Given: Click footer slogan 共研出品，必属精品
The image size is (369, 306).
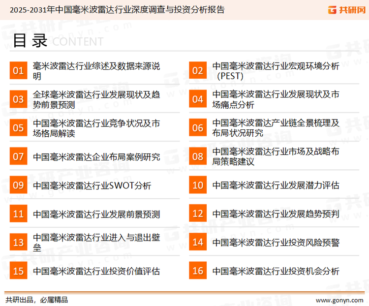Looking at the screenshot, I should point(37,300).
